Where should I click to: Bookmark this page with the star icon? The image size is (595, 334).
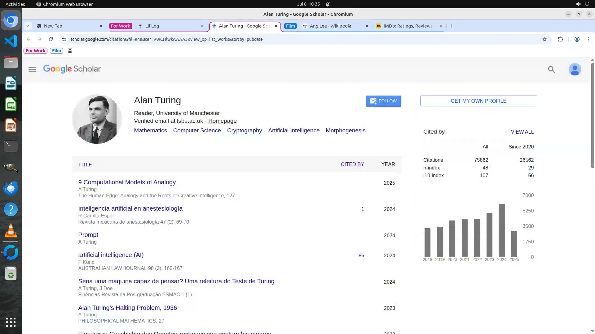[x=545, y=39]
